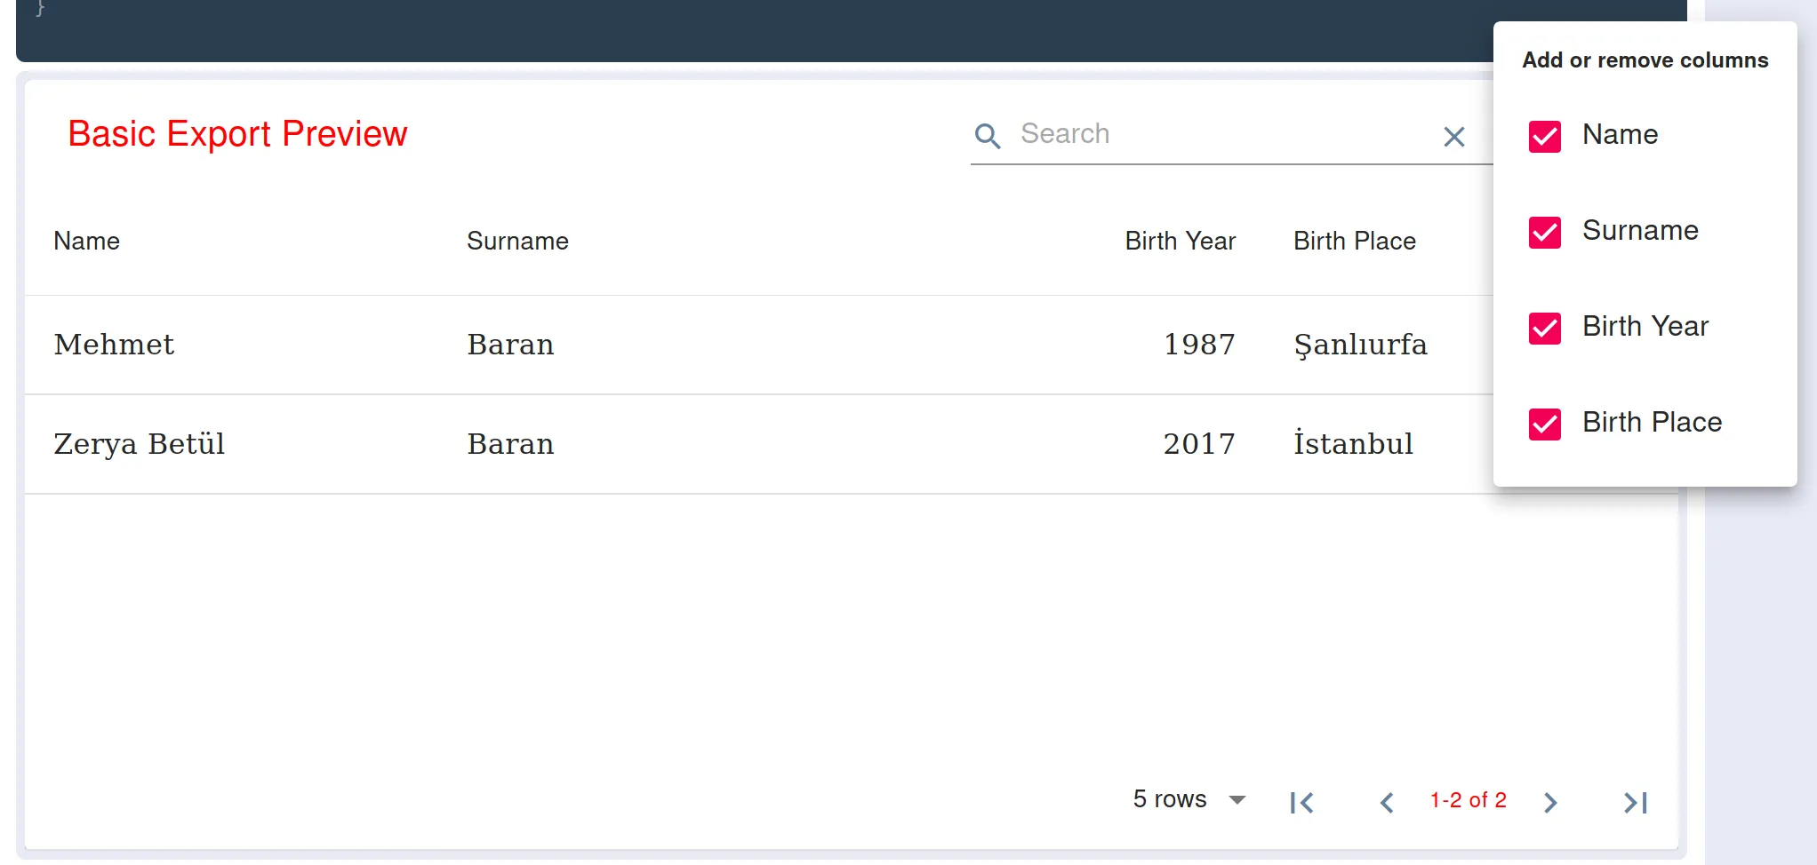Go to previous page chevron

[x=1387, y=803]
